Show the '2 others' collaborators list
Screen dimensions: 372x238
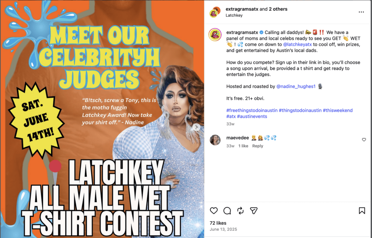[x=278, y=9]
